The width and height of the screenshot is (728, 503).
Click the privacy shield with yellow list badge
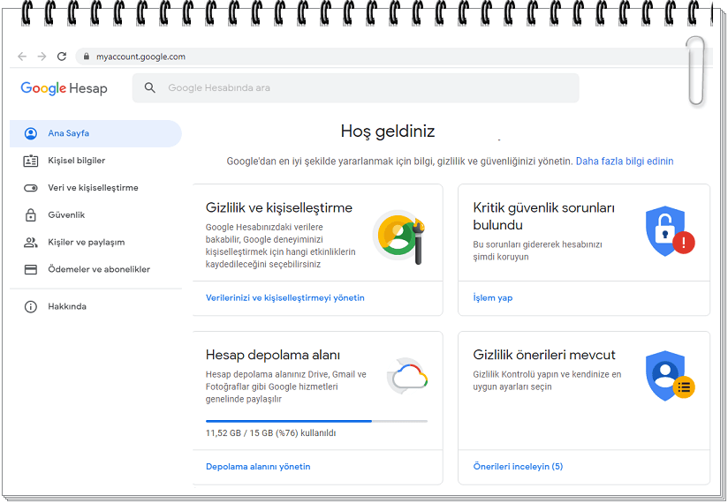pos(670,376)
